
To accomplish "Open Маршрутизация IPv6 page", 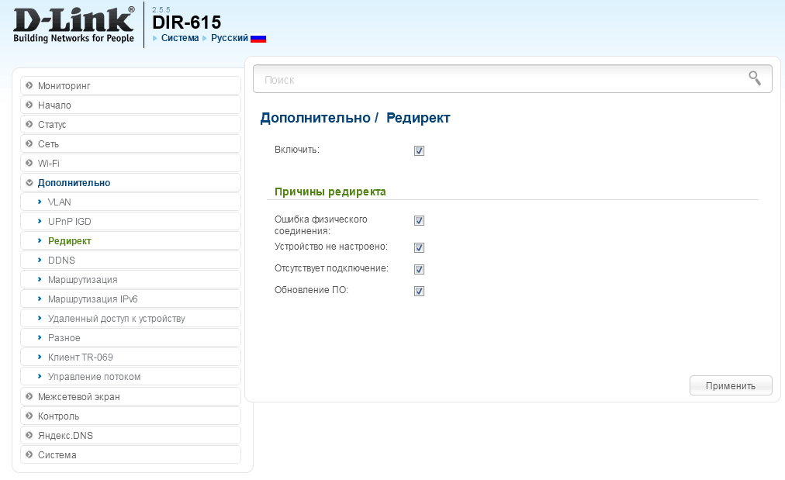I will [x=130, y=299].
